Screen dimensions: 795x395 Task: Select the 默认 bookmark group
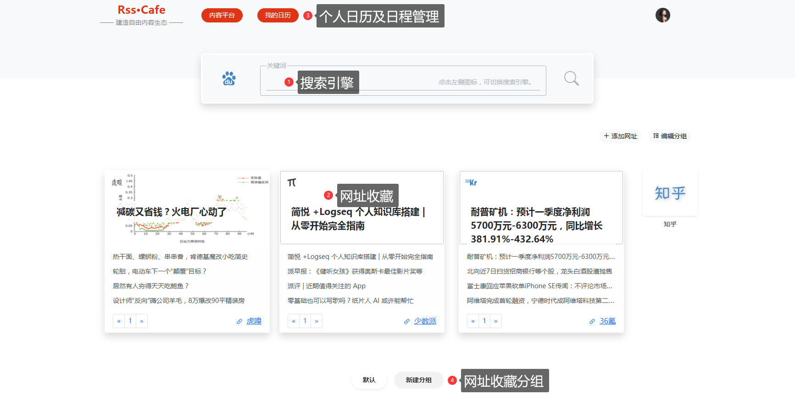[x=369, y=380]
